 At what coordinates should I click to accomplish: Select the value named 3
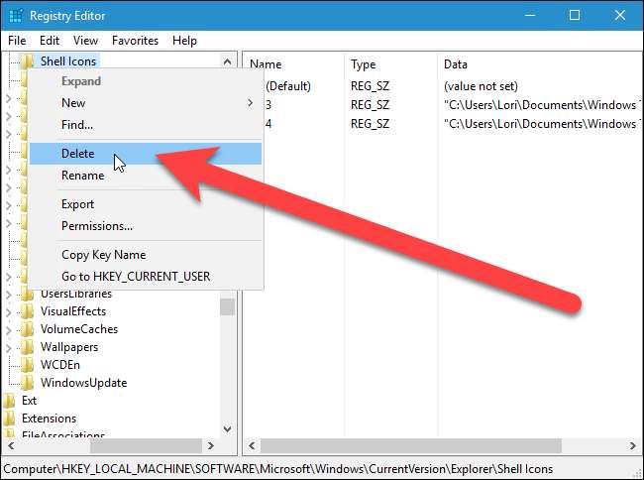click(268, 105)
